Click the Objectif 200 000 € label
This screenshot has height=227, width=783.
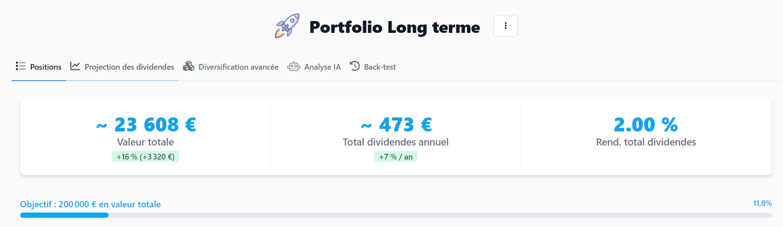pyautogui.click(x=91, y=204)
